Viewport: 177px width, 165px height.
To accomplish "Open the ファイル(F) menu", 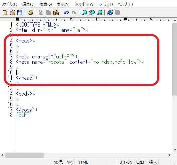I will pos(9,4).
